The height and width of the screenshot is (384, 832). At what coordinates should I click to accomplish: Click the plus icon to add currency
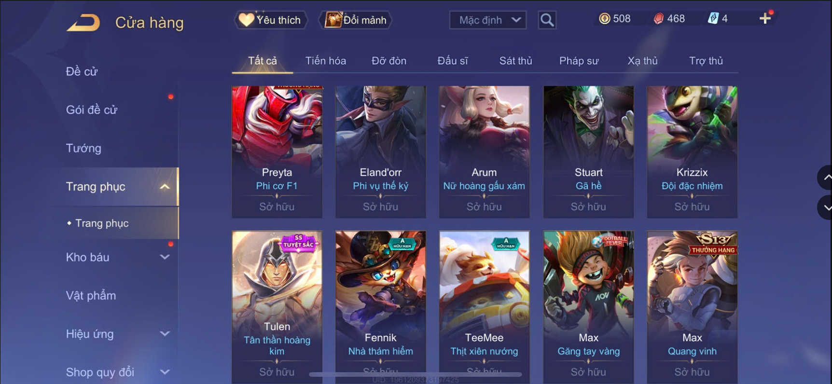765,18
